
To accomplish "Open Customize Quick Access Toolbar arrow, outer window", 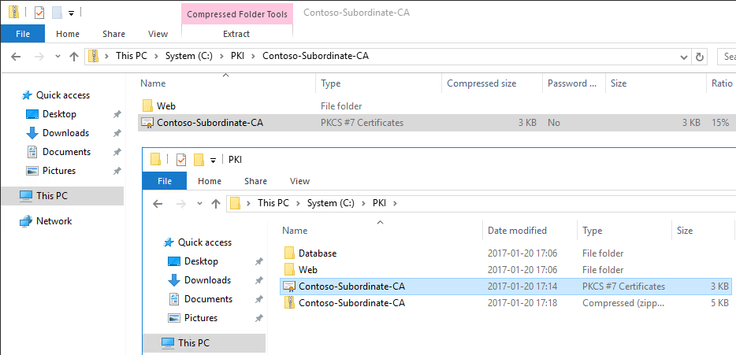I will pos(72,13).
